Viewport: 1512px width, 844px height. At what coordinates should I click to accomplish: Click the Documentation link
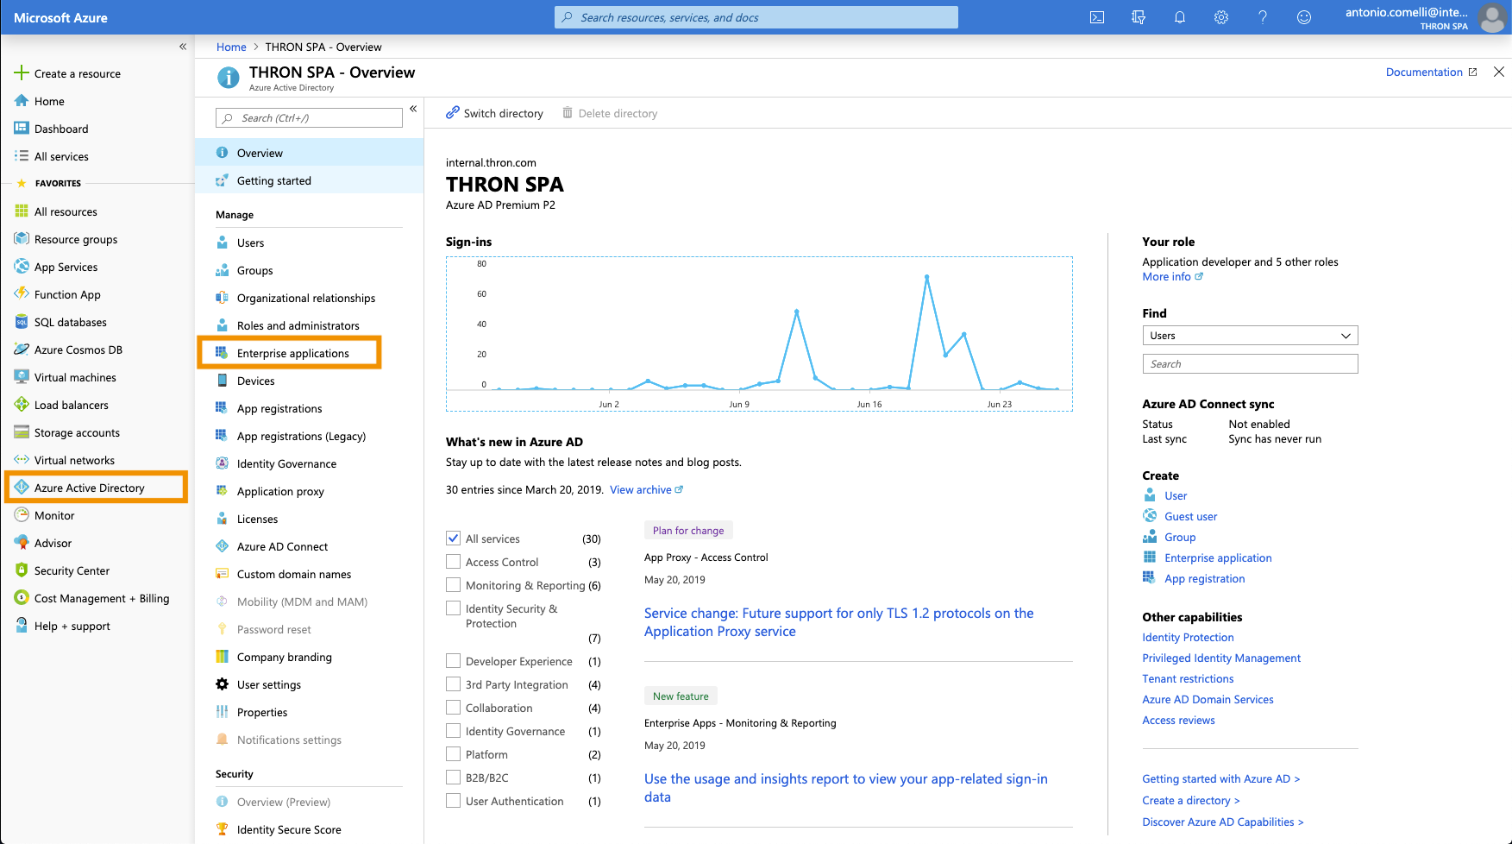tap(1431, 72)
